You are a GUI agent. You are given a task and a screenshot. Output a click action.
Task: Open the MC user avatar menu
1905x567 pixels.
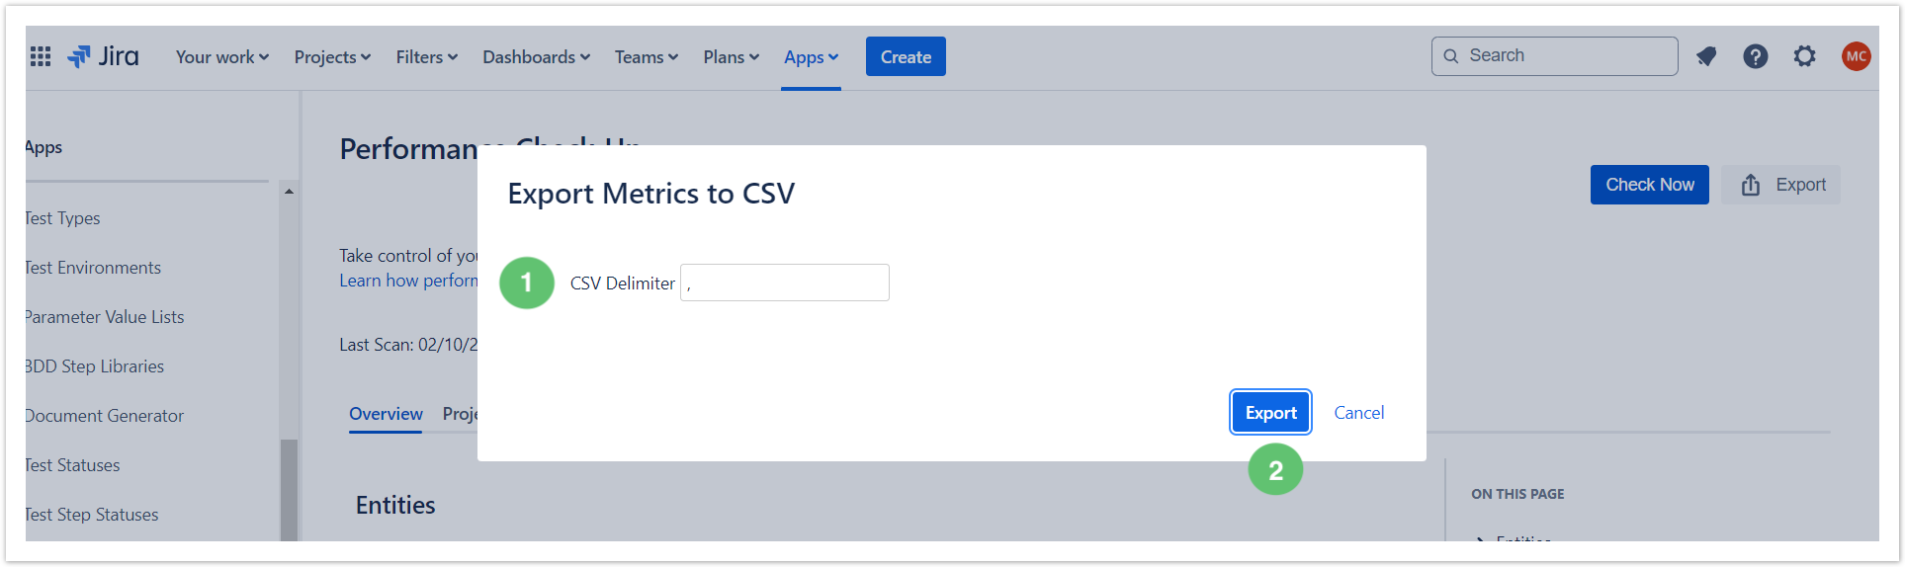[1857, 56]
